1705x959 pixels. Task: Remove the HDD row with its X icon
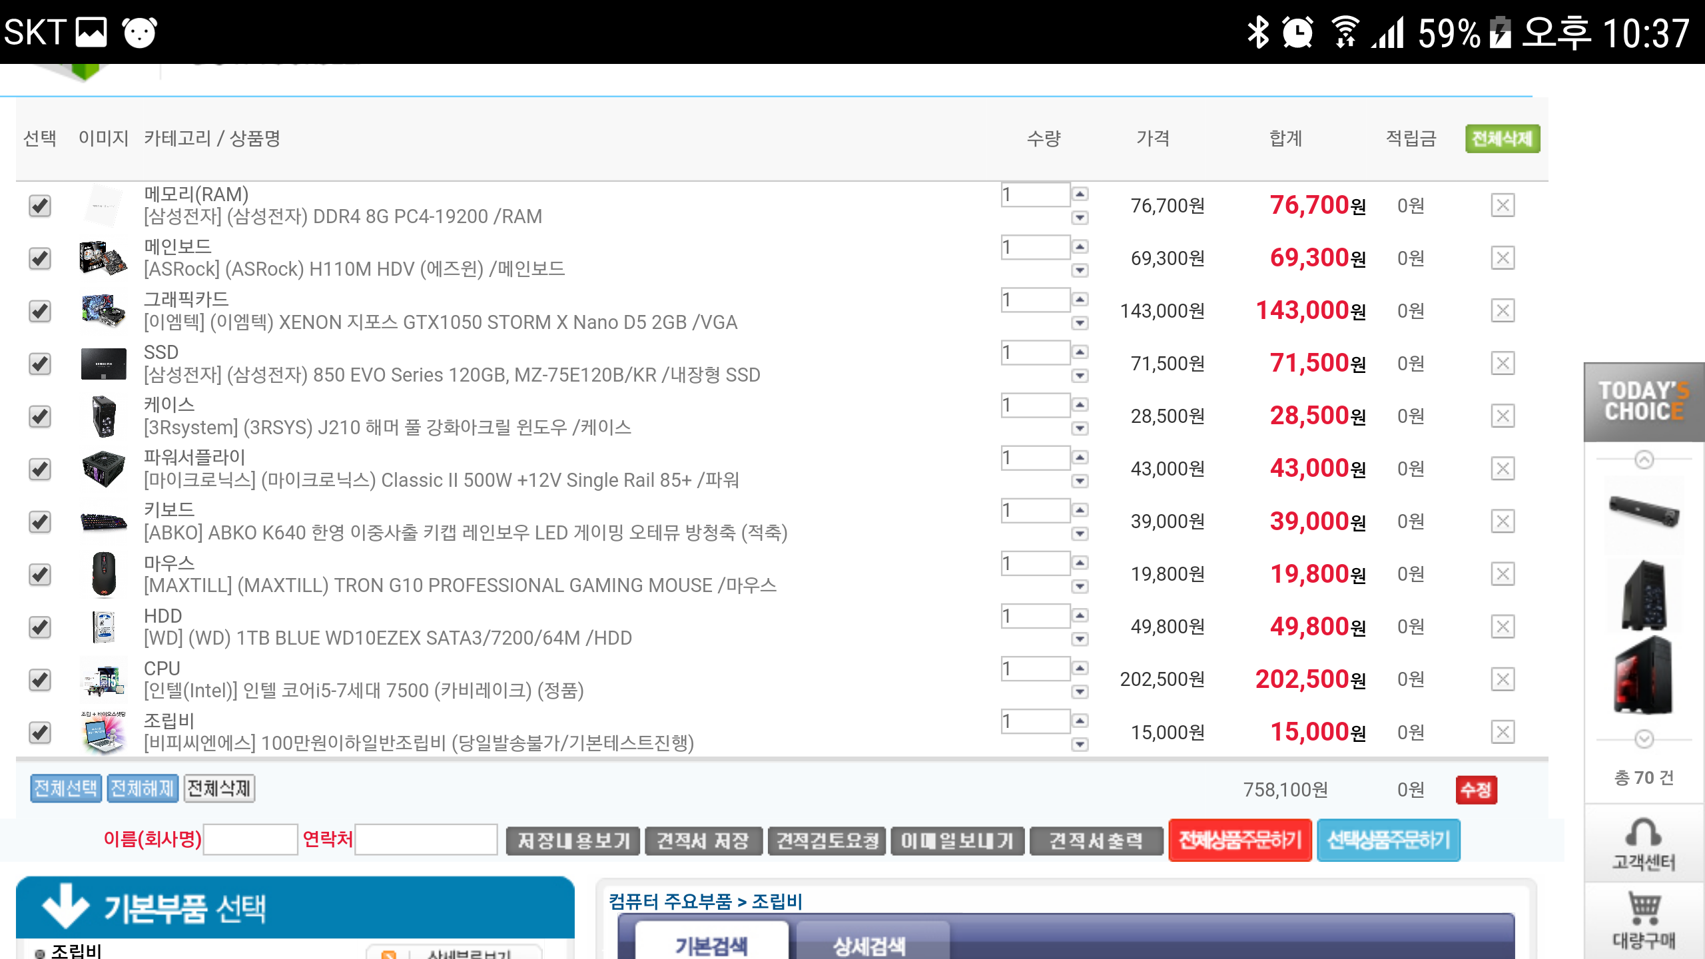[x=1503, y=626]
